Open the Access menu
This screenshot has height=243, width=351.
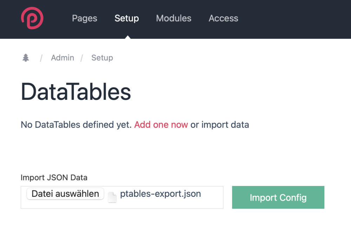point(223,19)
